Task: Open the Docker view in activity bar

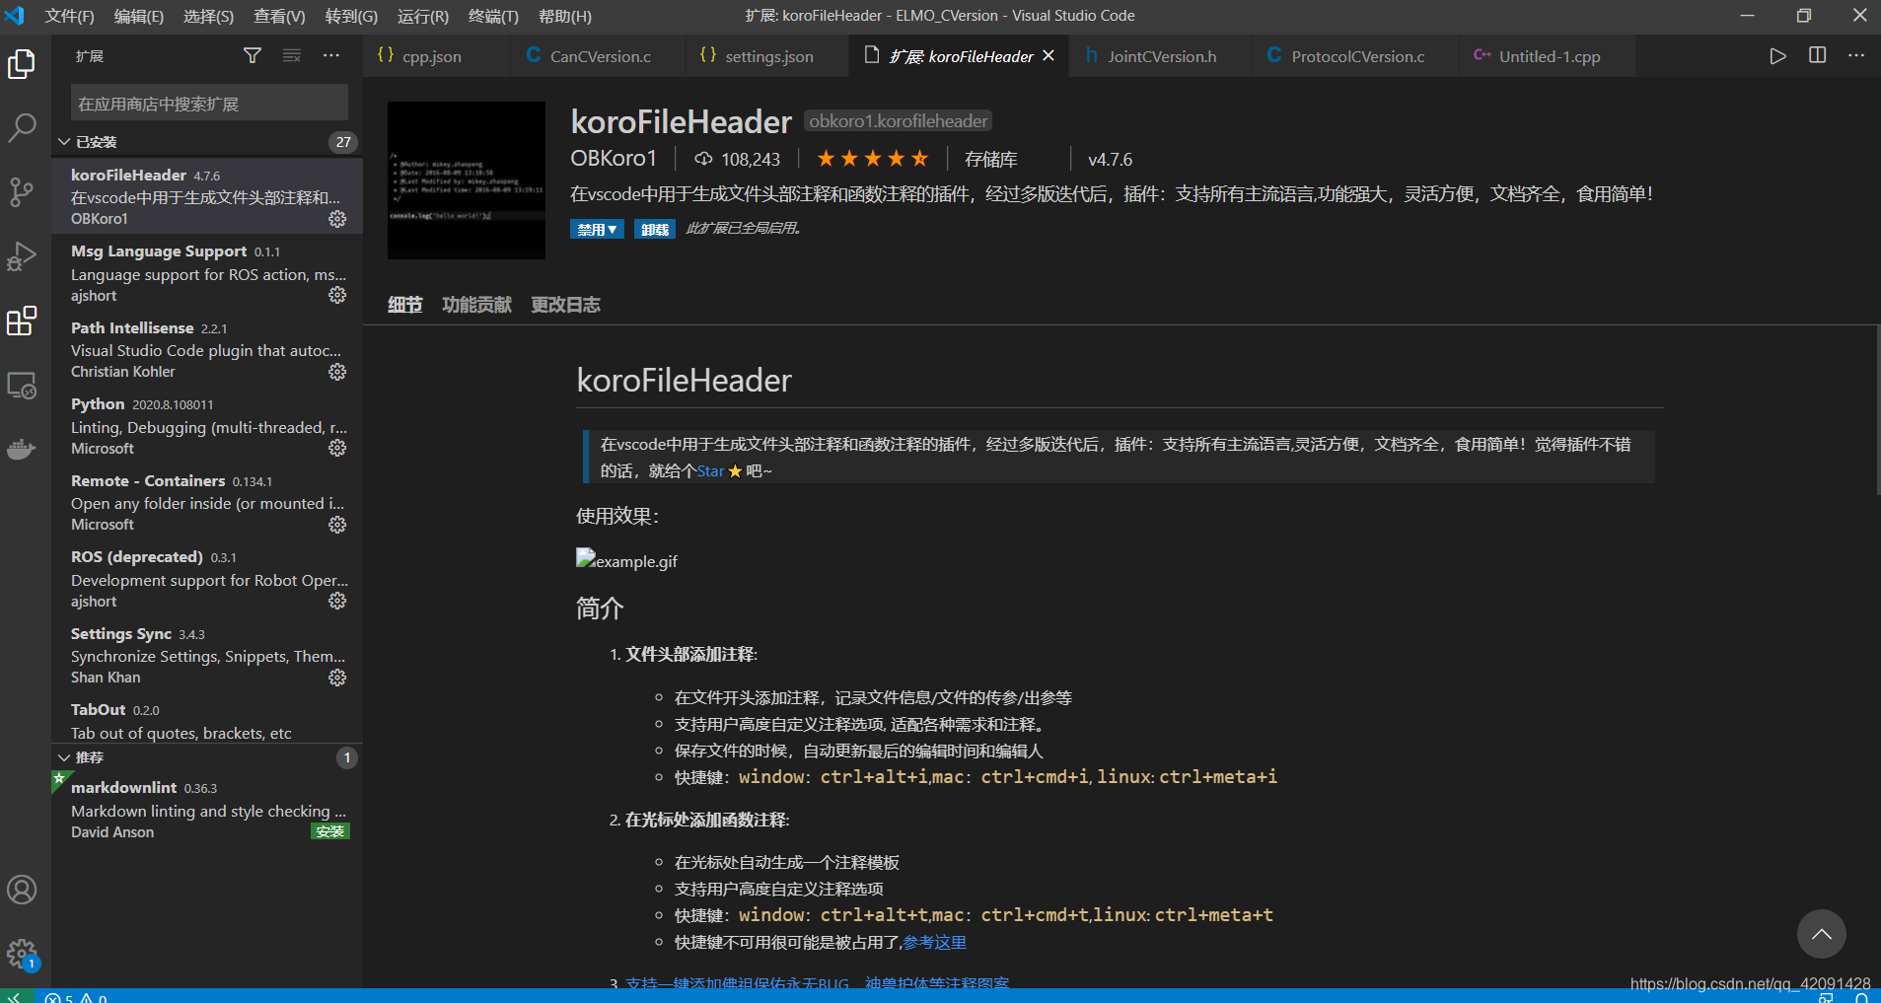Action: (x=22, y=449)
